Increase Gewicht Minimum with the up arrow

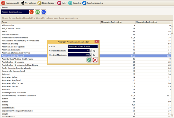point(91,50)
